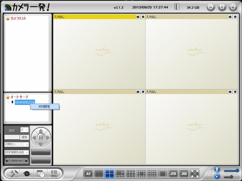Start recording on the bottom-left video pane

coord(143,92)
